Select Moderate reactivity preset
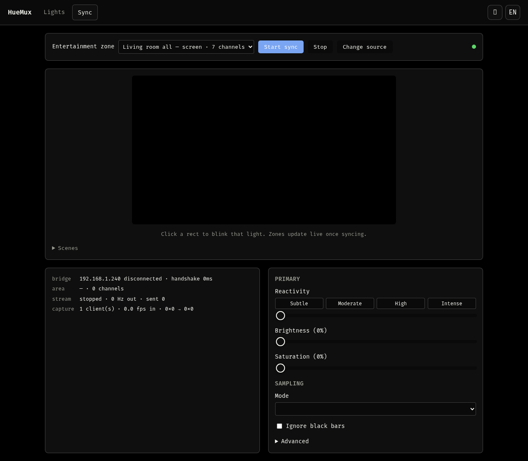 pyautogui.click(x=350, y=303)
